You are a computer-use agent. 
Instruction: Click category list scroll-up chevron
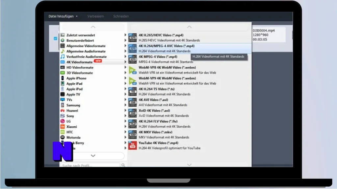pyautogui.click(x=93, y=27)
